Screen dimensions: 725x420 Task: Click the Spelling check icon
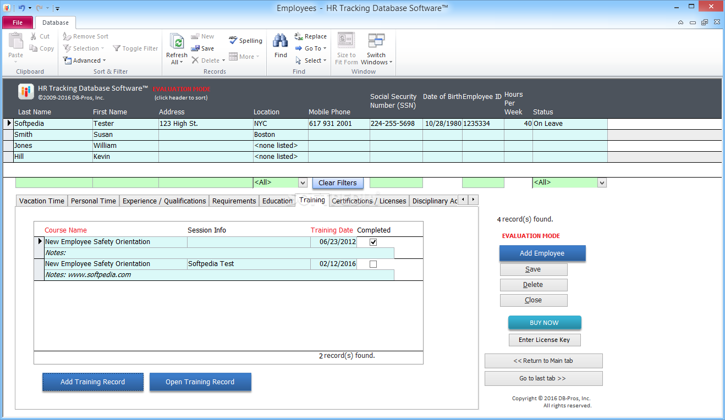pos(233,40)
